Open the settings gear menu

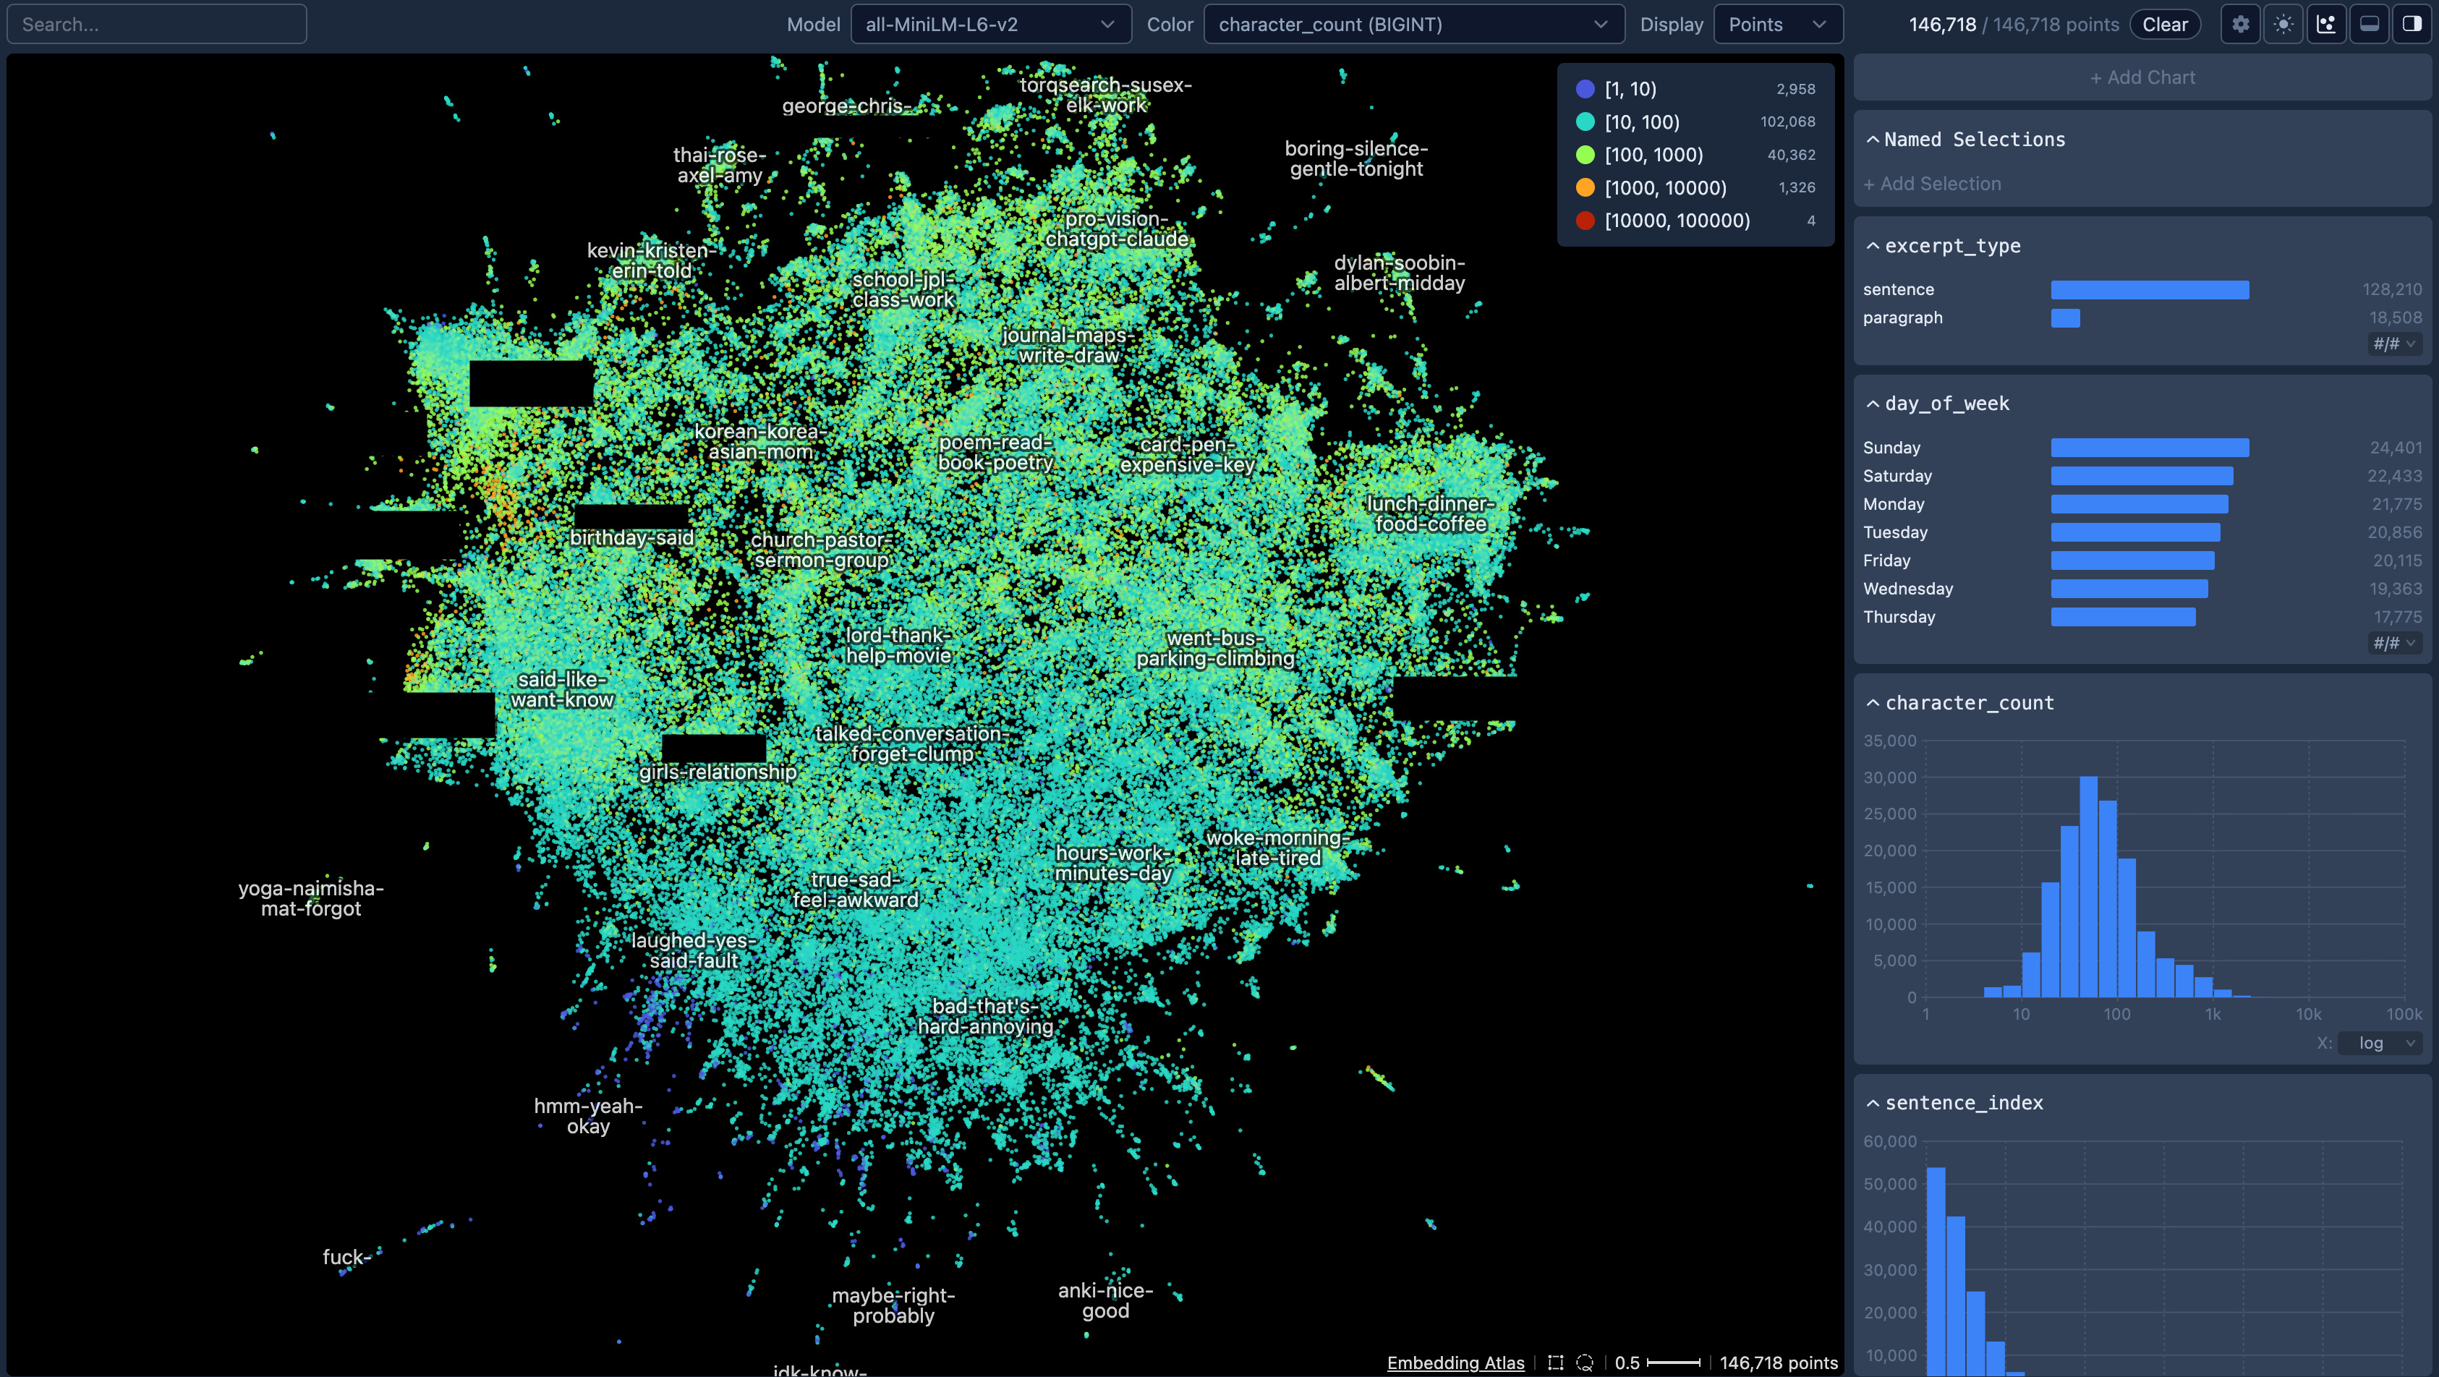pos(2239,25)
